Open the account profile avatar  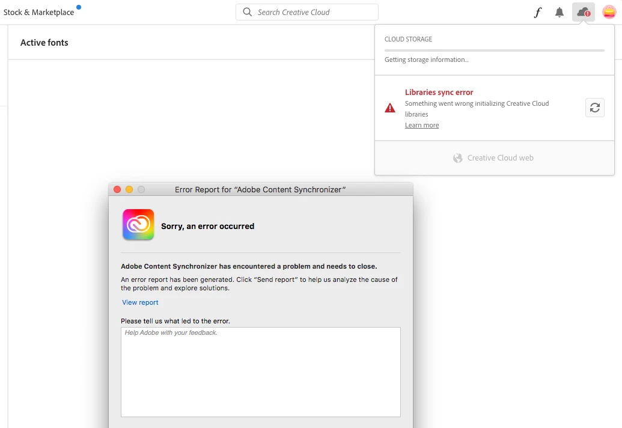[x=609, y=12]
